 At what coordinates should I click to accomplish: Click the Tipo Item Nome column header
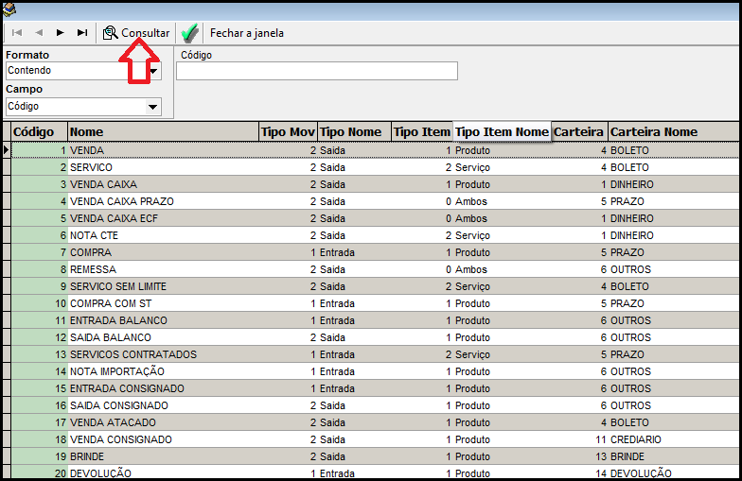(x=502, y=132)
